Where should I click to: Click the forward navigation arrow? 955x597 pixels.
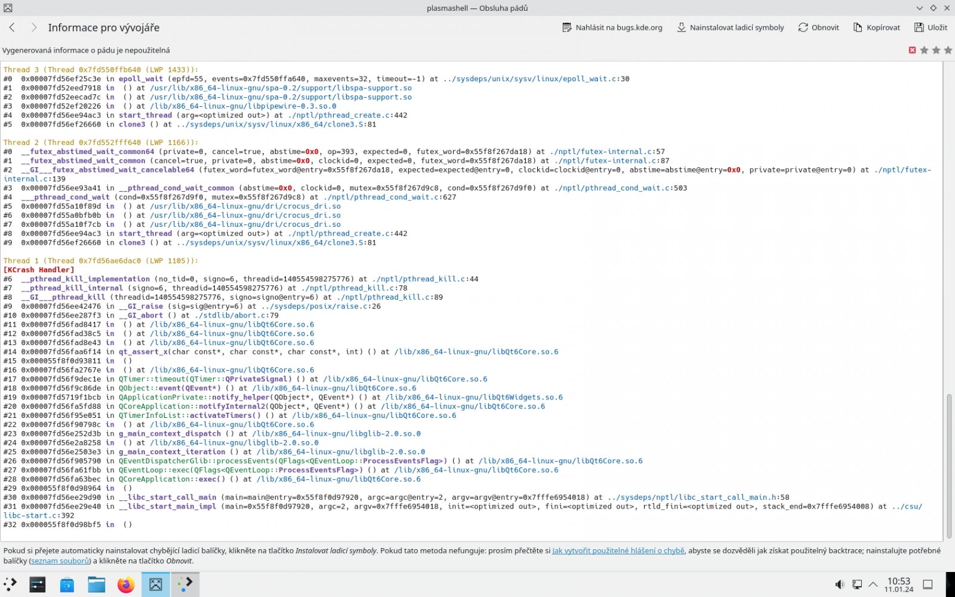[x=33, y=27]
